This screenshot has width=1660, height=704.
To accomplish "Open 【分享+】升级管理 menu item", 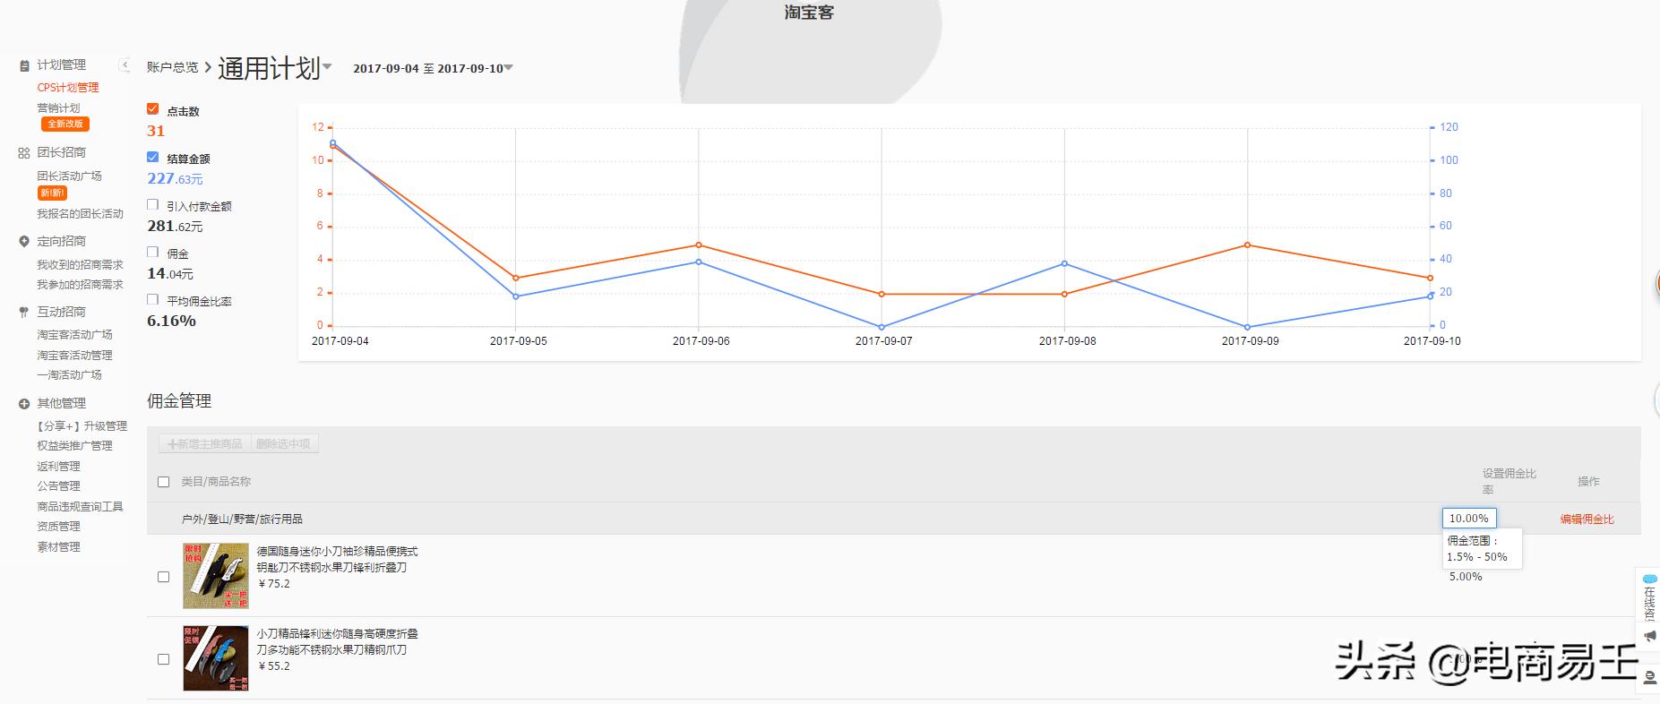I will (x=82, y=426).
